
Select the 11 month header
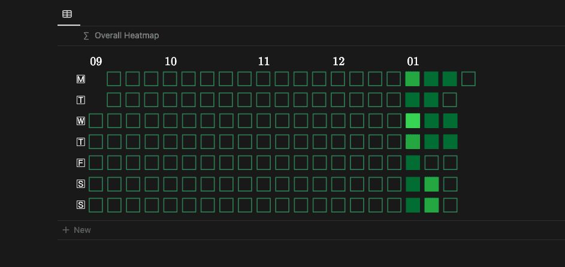coord(264,62)
